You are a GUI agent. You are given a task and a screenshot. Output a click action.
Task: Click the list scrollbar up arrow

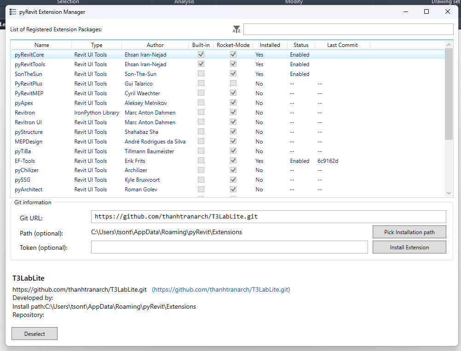coord(449,45)
